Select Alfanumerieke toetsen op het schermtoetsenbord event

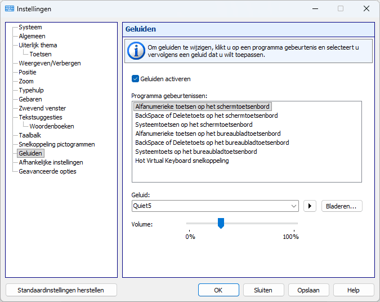pos(202,106)
